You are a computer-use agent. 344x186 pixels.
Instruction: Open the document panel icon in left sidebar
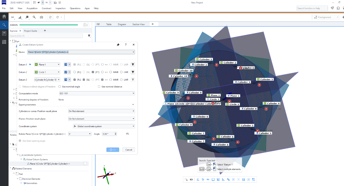click(x=4, y=33)
